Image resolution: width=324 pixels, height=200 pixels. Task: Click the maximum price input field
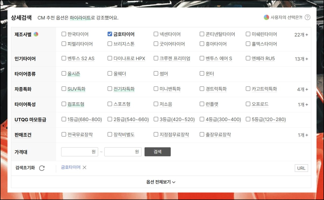click(123, 152)
